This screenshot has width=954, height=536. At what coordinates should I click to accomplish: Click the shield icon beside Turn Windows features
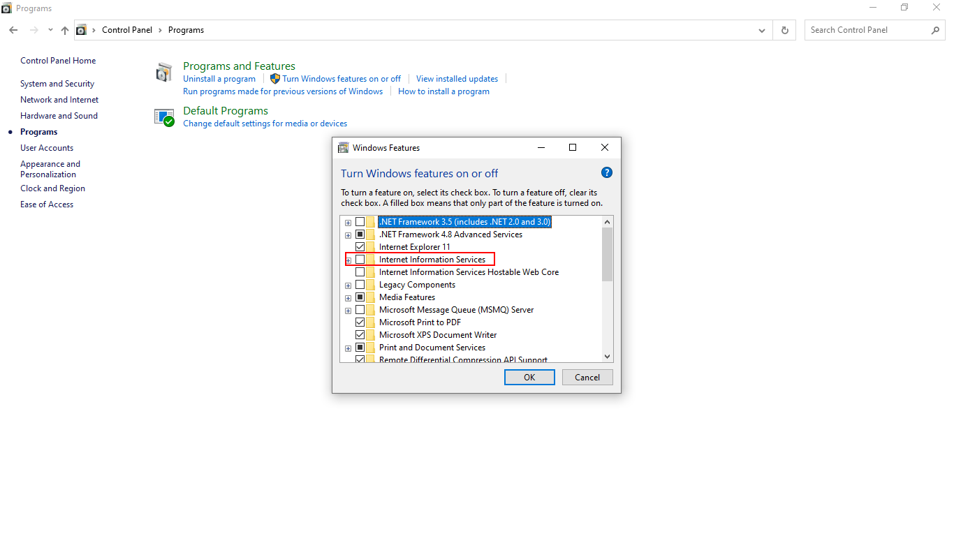[275, 79]
